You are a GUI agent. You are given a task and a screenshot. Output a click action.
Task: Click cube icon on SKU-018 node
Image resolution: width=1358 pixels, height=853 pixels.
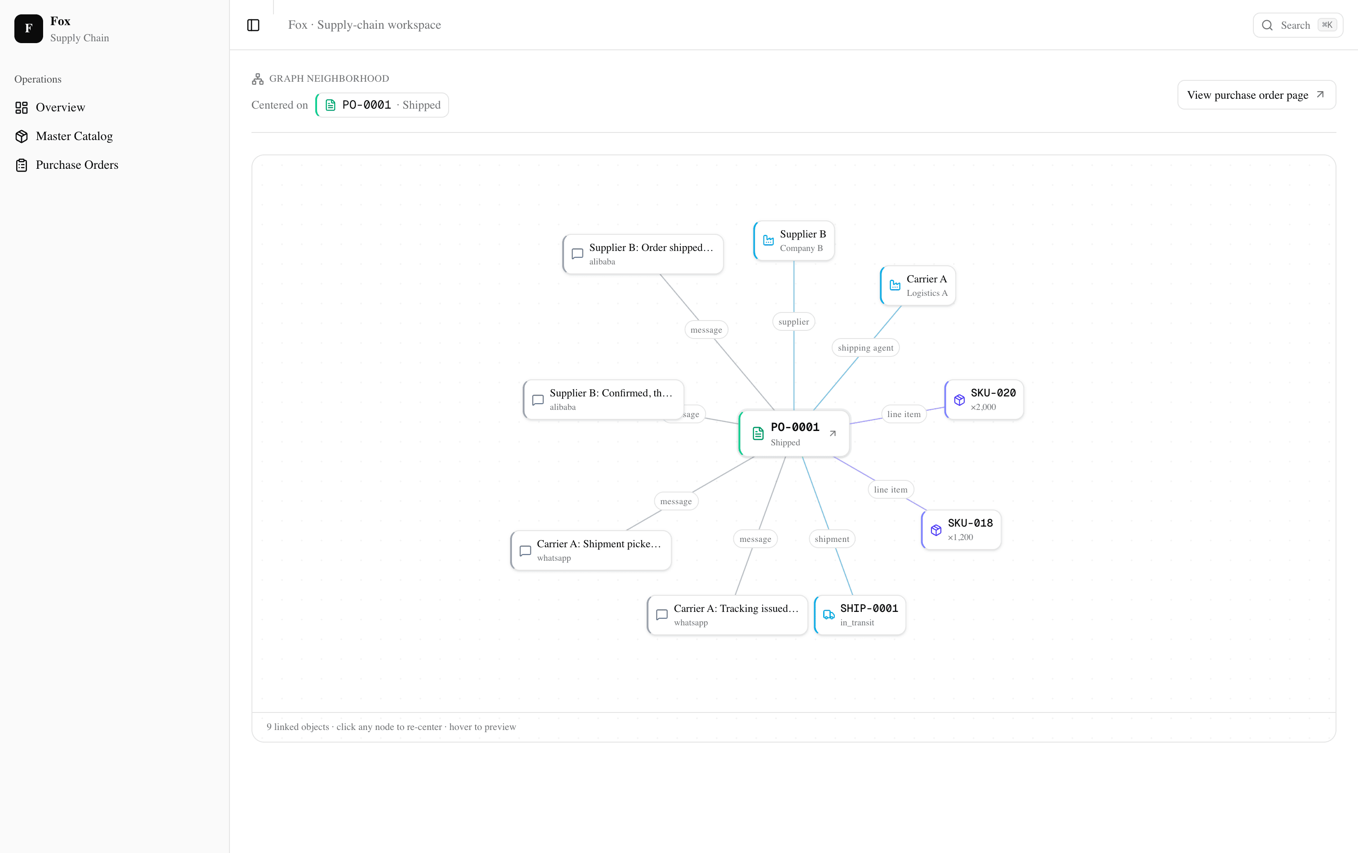[936, 530]
